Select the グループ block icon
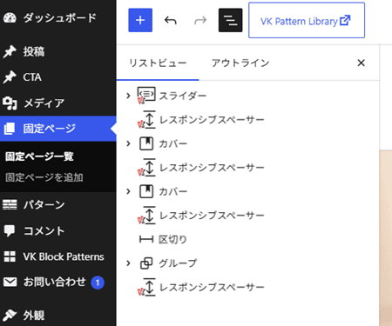The height and width of the screenshot is (326, 392). [146, 263]
